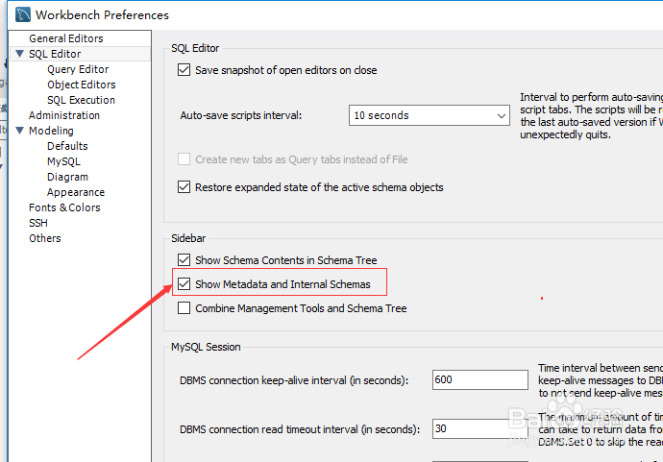Select Fonts & Colors preferences

pos(64,207)
